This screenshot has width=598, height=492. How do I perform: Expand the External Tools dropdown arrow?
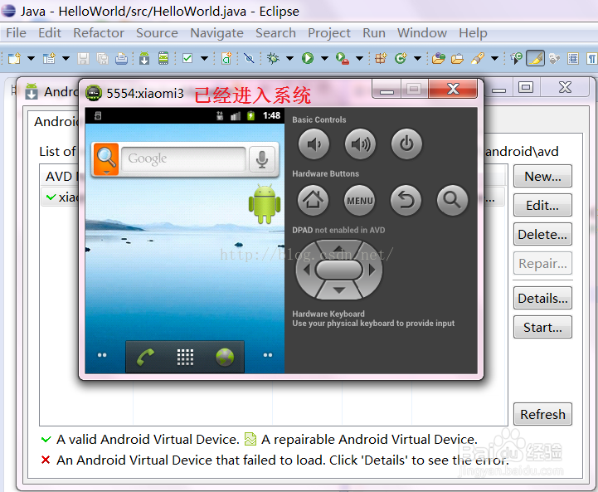click(359, 59)
